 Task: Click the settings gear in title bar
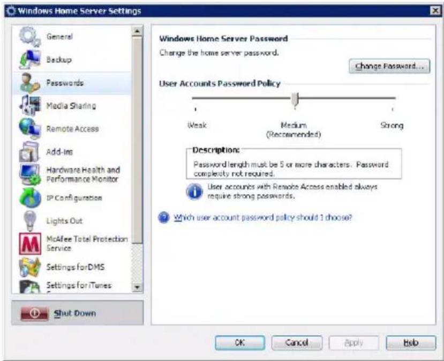pyautogui.click(x=11, y=11)
